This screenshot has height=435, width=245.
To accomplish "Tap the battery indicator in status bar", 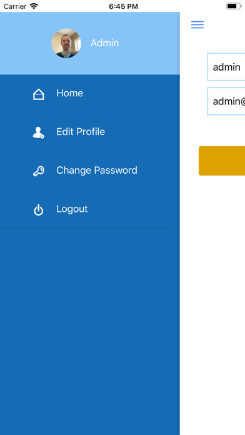I will (x=234, y=6).
